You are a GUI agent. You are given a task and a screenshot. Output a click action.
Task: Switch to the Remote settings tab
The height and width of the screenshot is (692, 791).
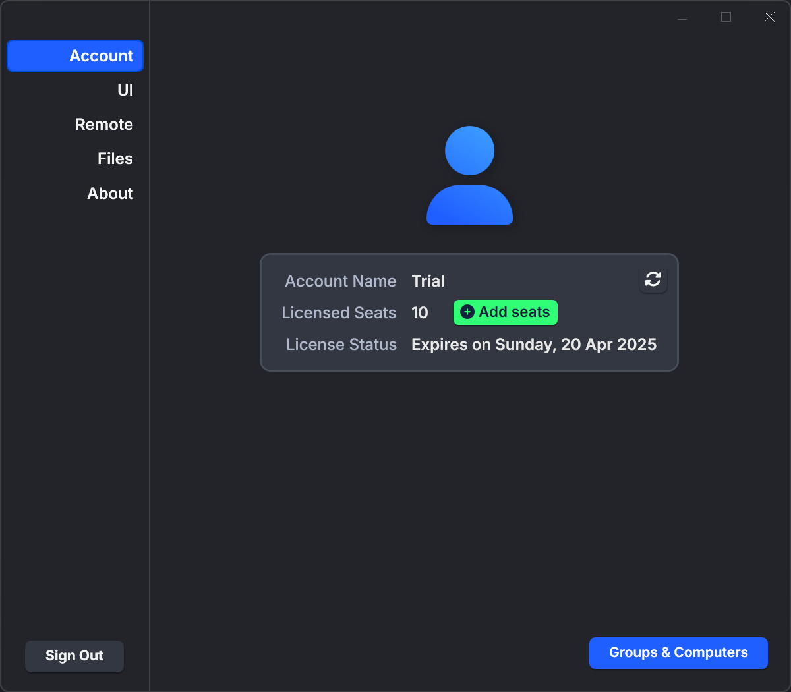pyautogui.click(x=104, y=125)
